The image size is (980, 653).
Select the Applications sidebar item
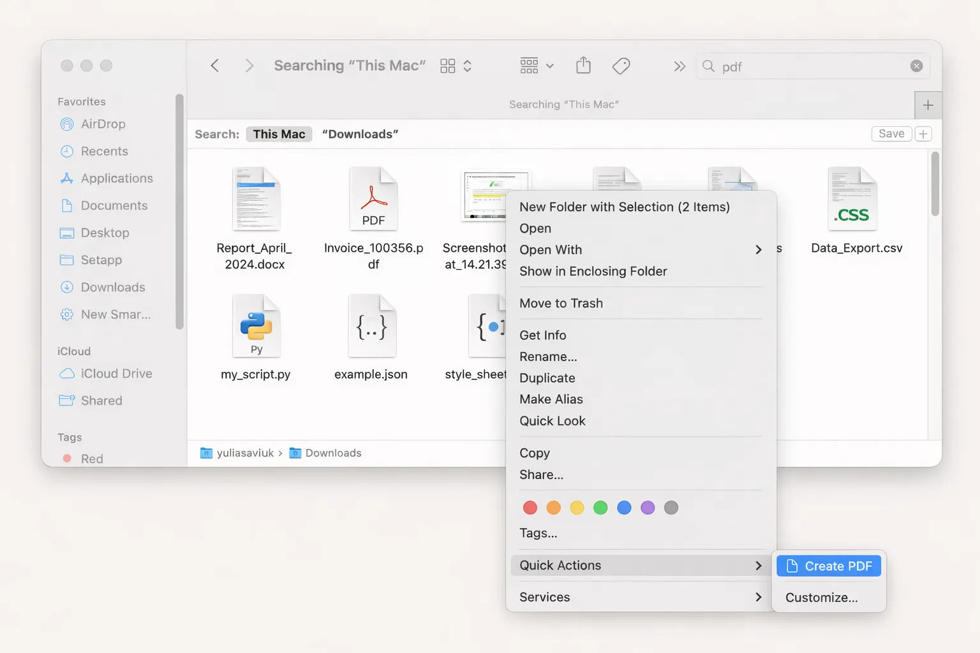click(x=117, y=178)
